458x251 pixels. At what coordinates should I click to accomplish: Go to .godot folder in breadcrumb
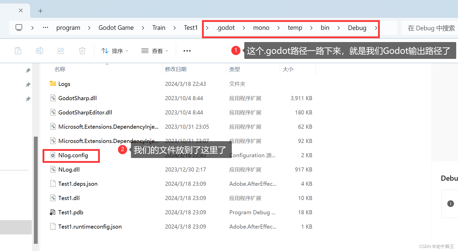coord(225,28)
